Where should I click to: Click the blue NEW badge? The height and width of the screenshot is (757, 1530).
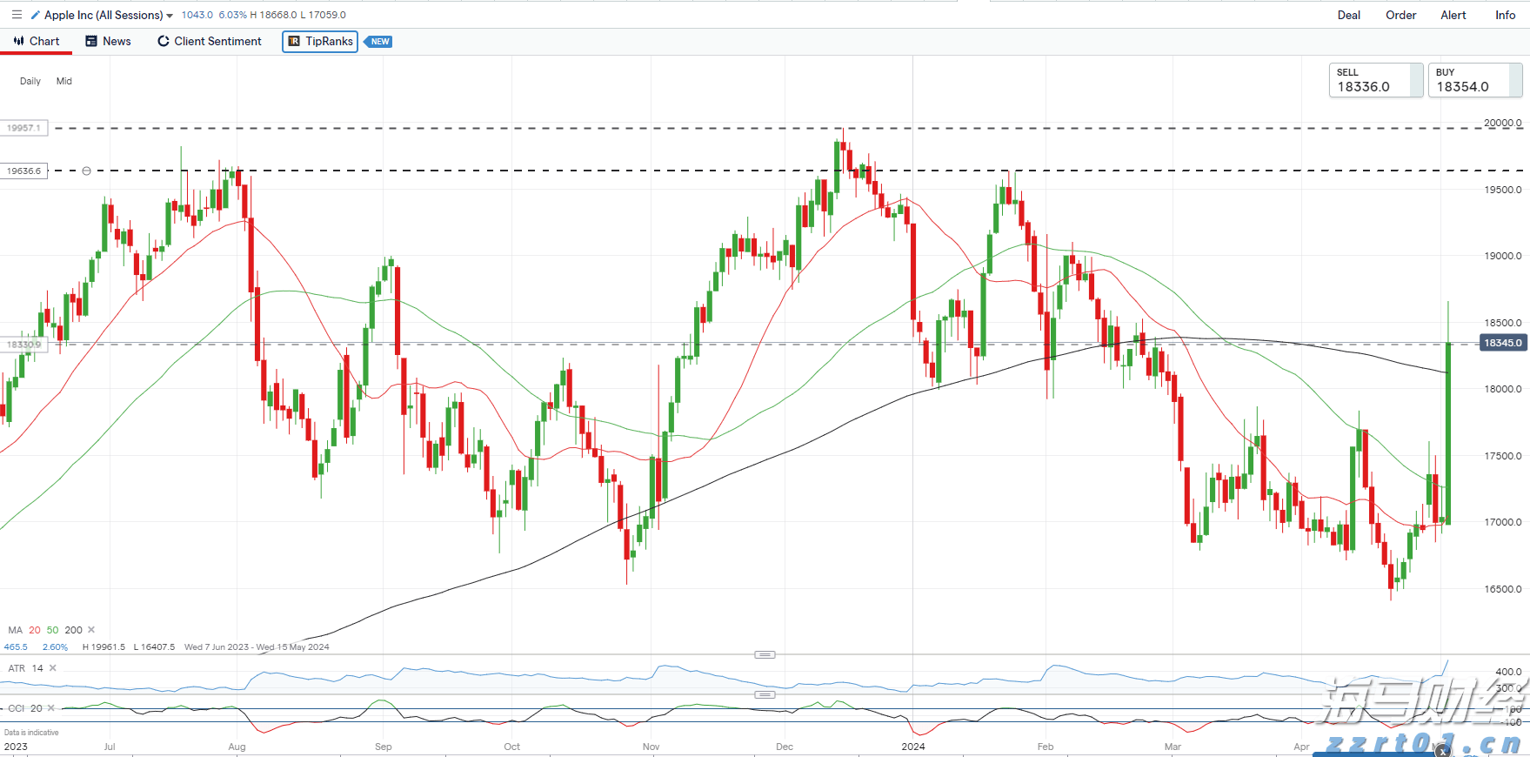[x=378, y=42]
